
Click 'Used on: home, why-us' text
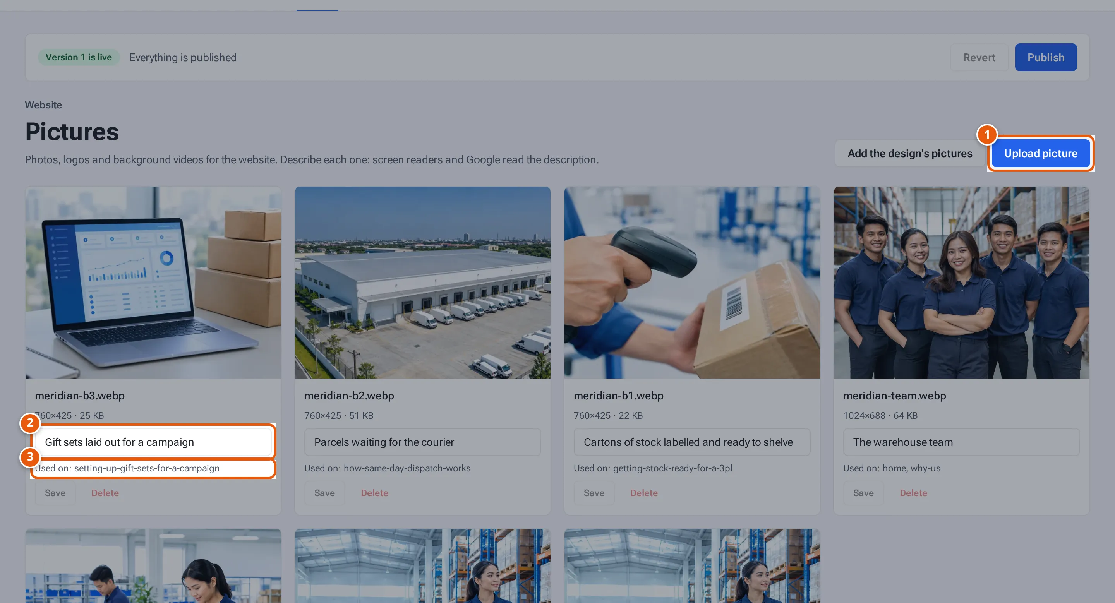pyautogui.click(x=892, y=468)
